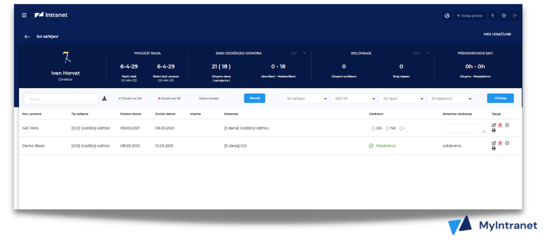554x243 pixels.
Task: Edit Ivić Pero's request
Action: [x=494, y=125]
